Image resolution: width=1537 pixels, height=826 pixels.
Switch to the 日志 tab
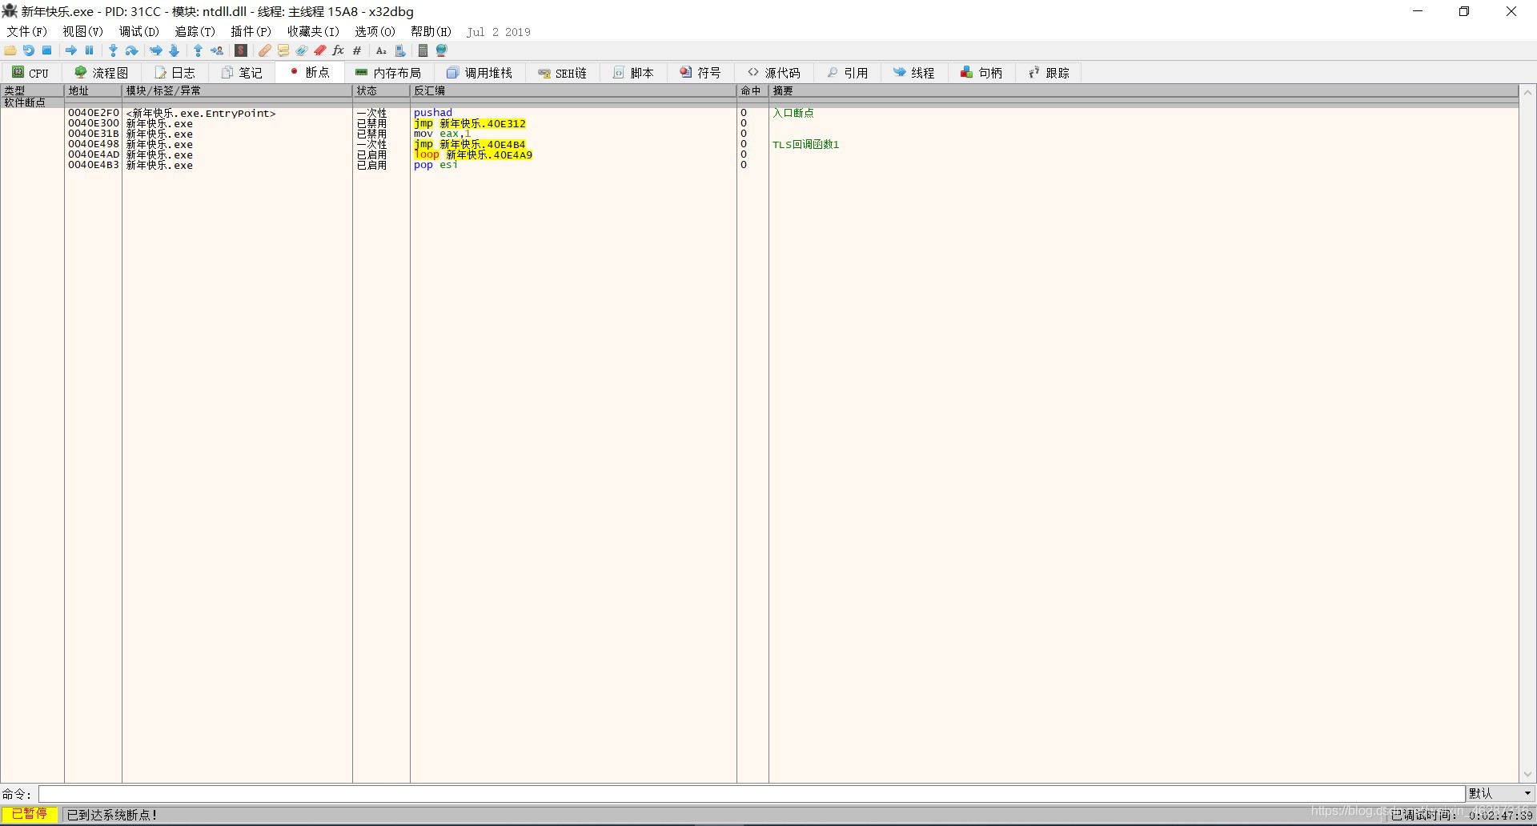click(175, 73)
